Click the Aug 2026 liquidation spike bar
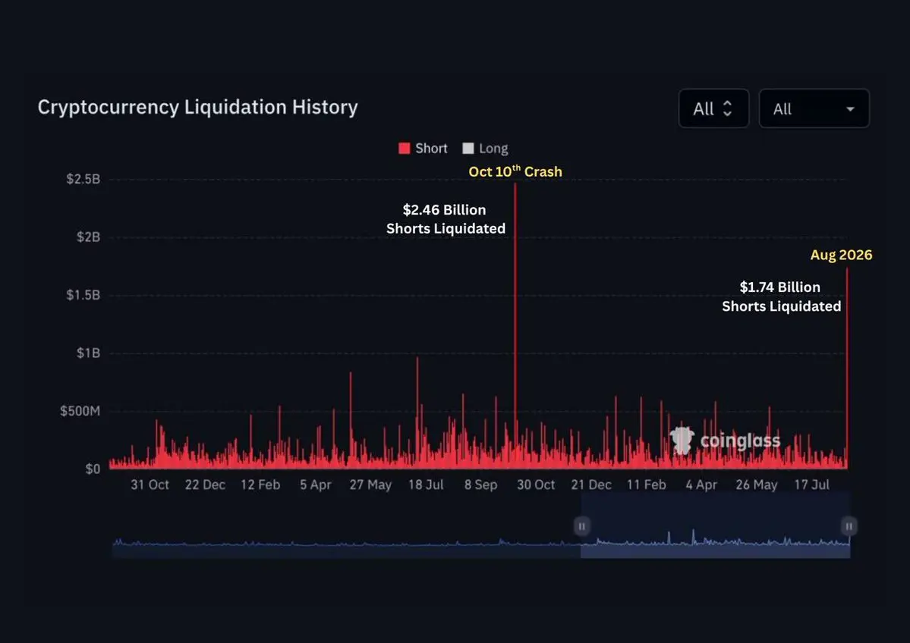 point(847,369)
